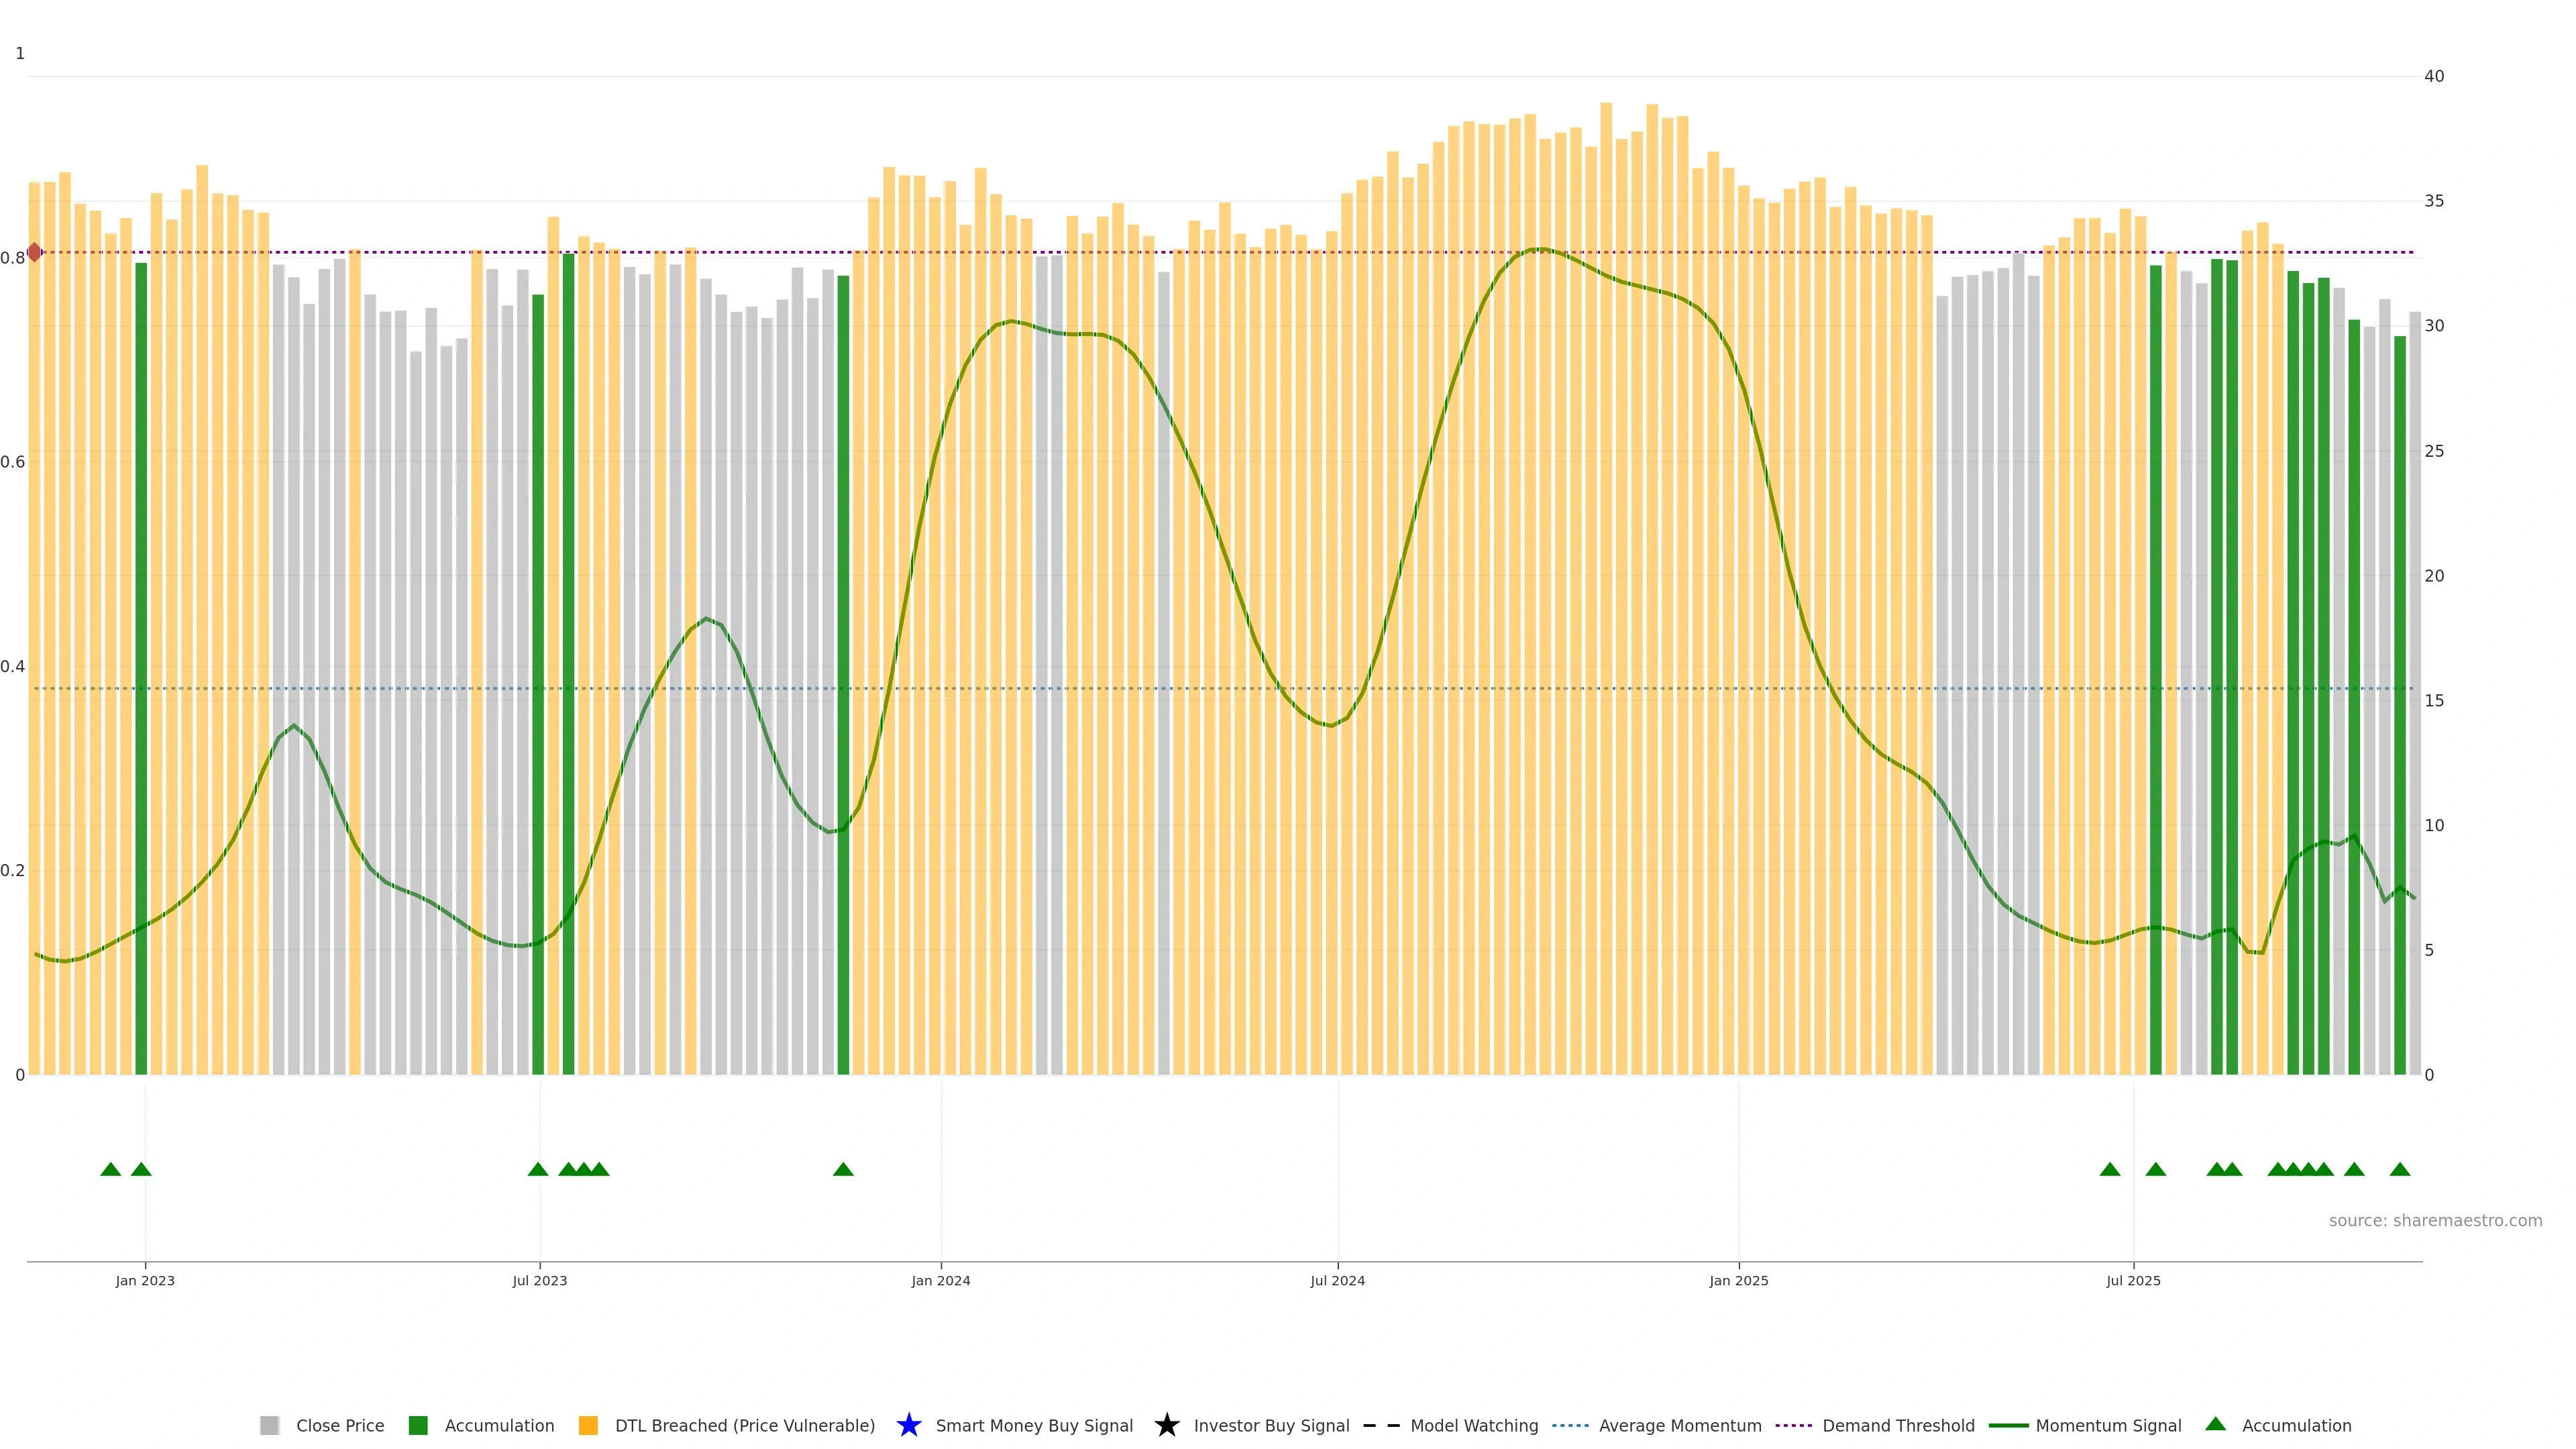Click the leftmost accumulation triangle marker
The width and height of the screenshot is (2576, 1449).
pyautogui.click(x=111, y=1170)
